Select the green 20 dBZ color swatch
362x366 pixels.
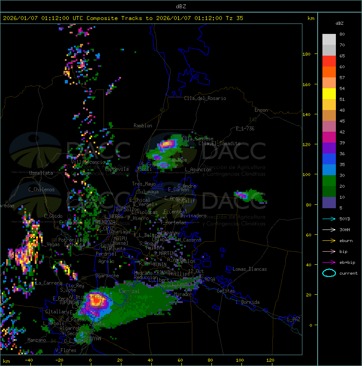click(329, 181)
